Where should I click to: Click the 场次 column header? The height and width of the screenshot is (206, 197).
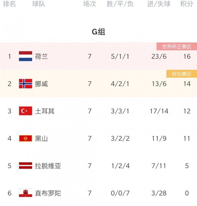(x=90, y=4)
